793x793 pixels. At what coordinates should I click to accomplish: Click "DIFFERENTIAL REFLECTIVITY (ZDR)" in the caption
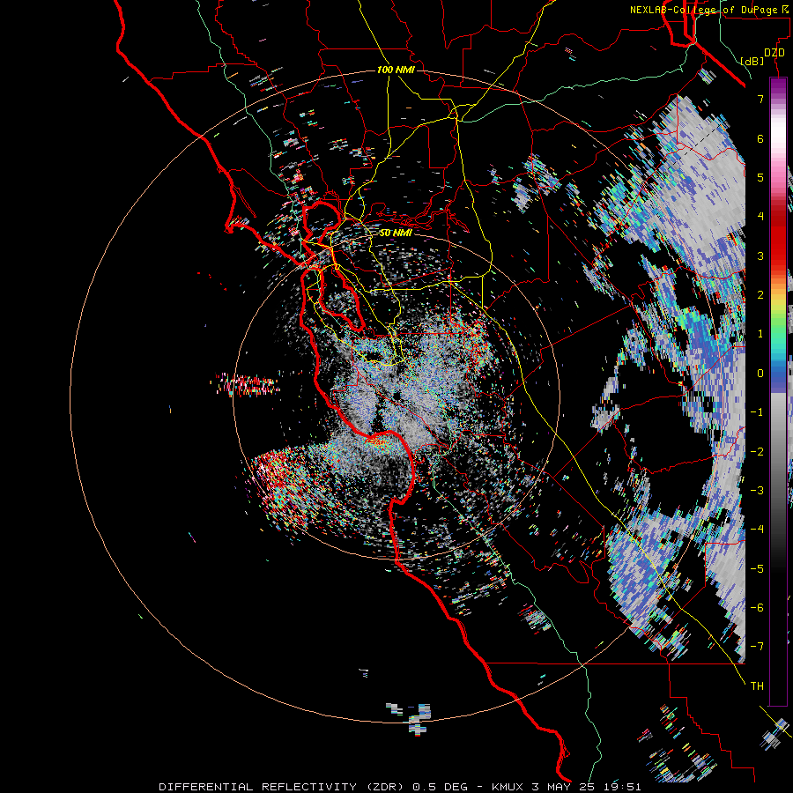click(x=281, y=787)
